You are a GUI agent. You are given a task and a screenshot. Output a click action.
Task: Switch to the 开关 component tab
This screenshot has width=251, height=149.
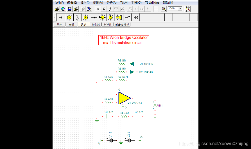click(71, 25)
